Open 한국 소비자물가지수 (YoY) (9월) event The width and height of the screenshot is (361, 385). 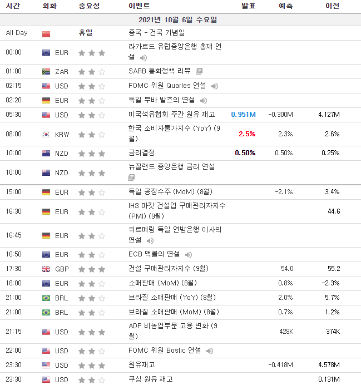(174, 134)
